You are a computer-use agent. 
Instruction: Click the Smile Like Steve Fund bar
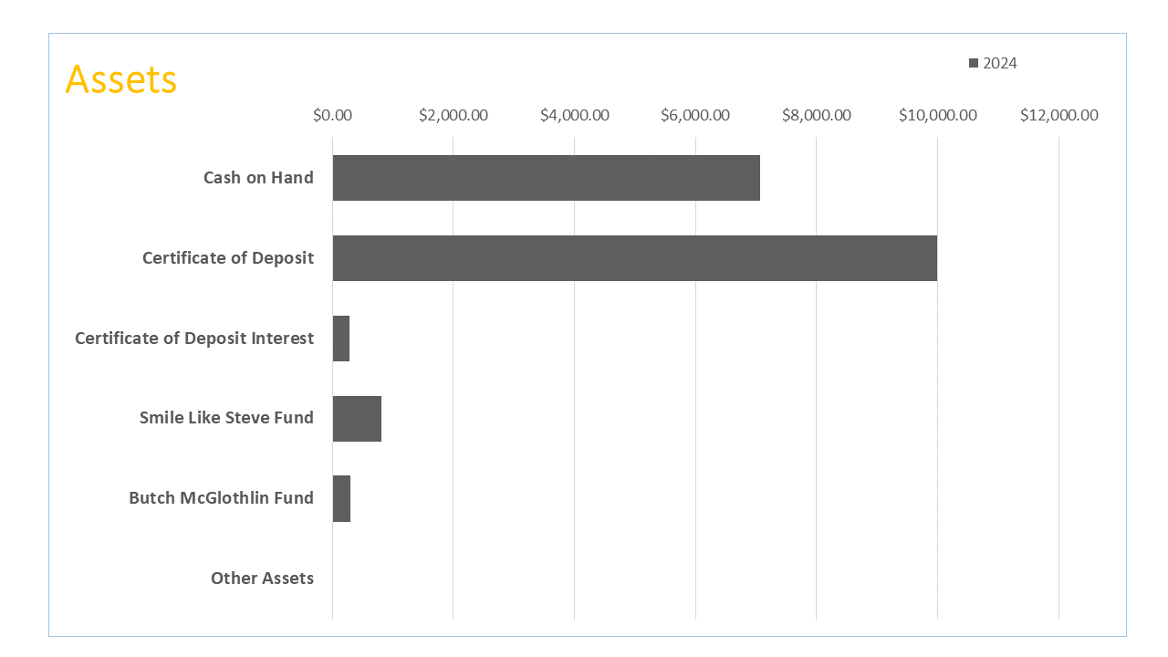[x=357, y=418]
